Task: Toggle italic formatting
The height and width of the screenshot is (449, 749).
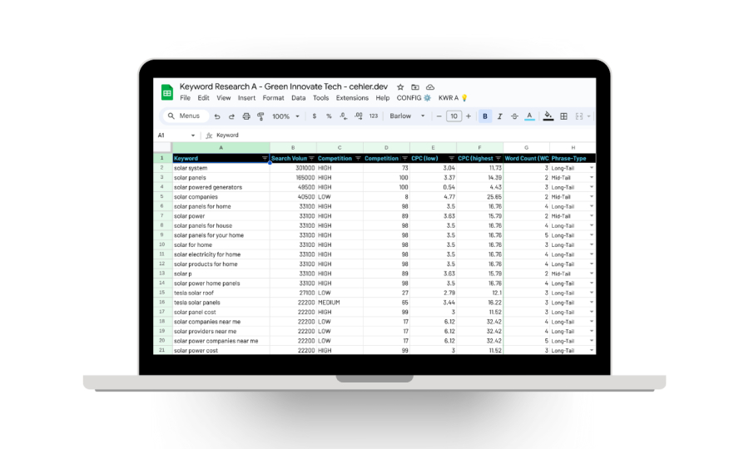Action: click(x=499, y=116)
